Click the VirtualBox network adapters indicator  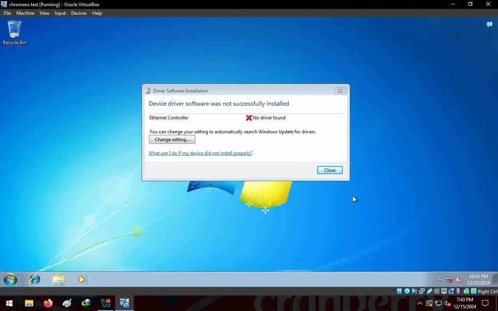tap(422, 291)
